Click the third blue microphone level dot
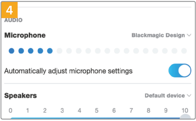This screenshot has width=196, height=121. pyautogui.click(x=31, y=51)
